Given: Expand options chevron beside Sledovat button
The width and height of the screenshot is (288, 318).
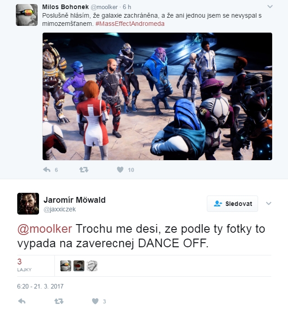Looking at the screenshot, I should point(268,203).
